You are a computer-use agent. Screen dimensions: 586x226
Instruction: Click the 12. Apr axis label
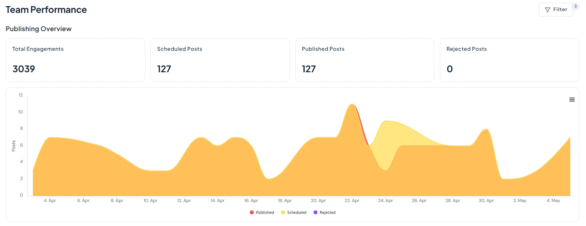pos(184,201)
